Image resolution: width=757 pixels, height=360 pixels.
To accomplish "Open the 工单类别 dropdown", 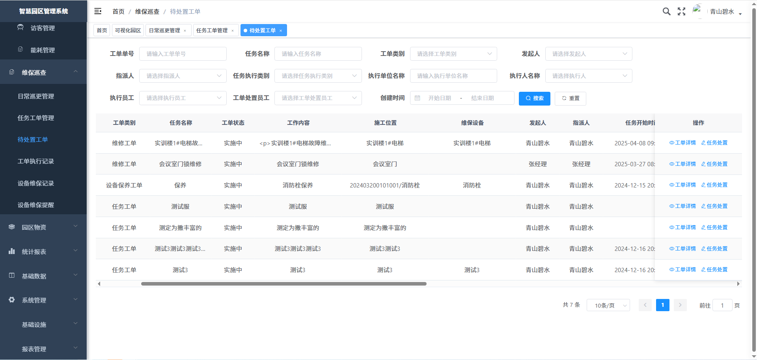I will (x=453, y=54).
